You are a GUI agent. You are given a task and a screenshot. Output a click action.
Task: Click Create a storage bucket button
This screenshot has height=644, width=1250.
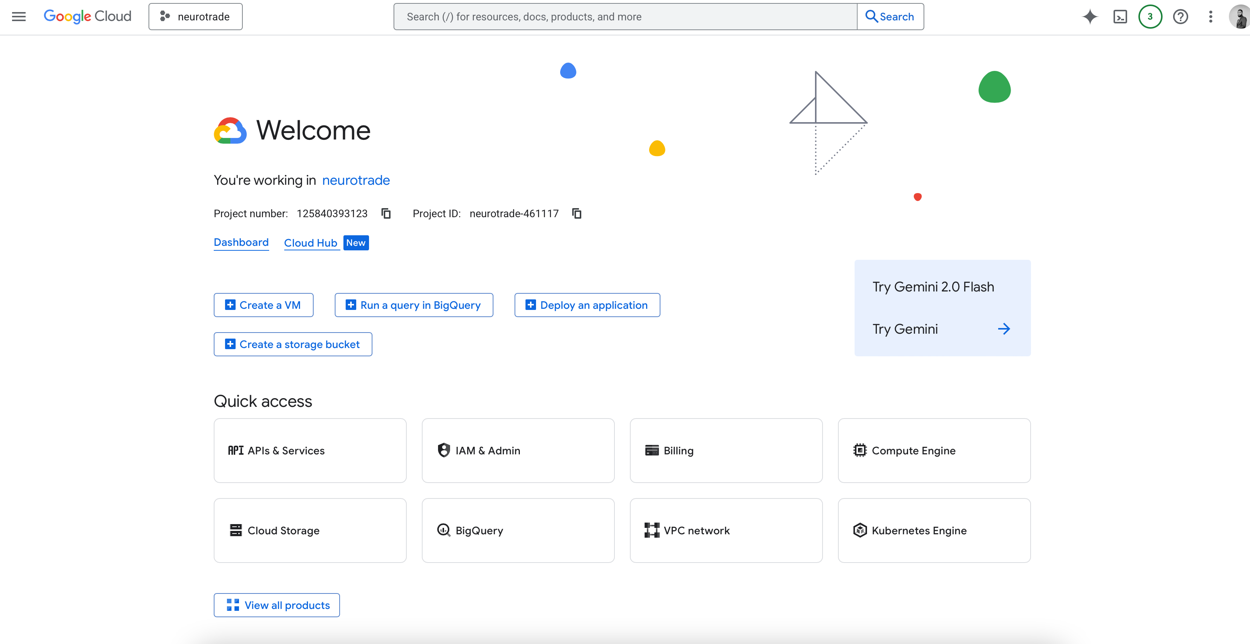[293, 344]
